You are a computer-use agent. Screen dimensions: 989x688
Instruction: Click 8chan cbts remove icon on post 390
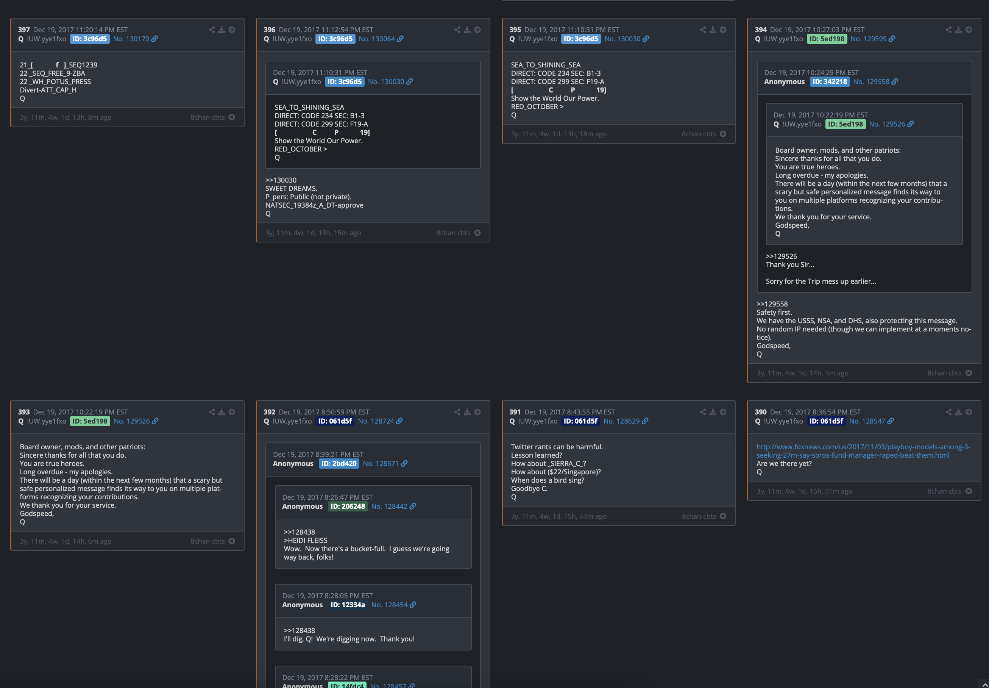tap(969, 491)
